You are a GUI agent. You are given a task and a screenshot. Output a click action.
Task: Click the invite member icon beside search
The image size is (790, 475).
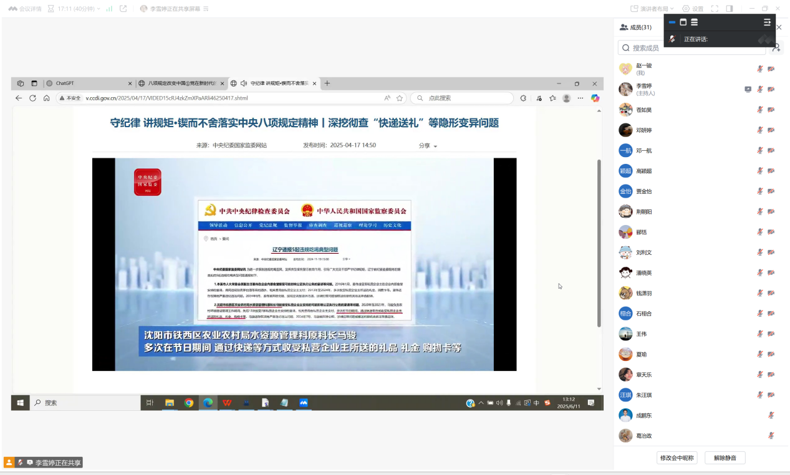tap(776, 47)
